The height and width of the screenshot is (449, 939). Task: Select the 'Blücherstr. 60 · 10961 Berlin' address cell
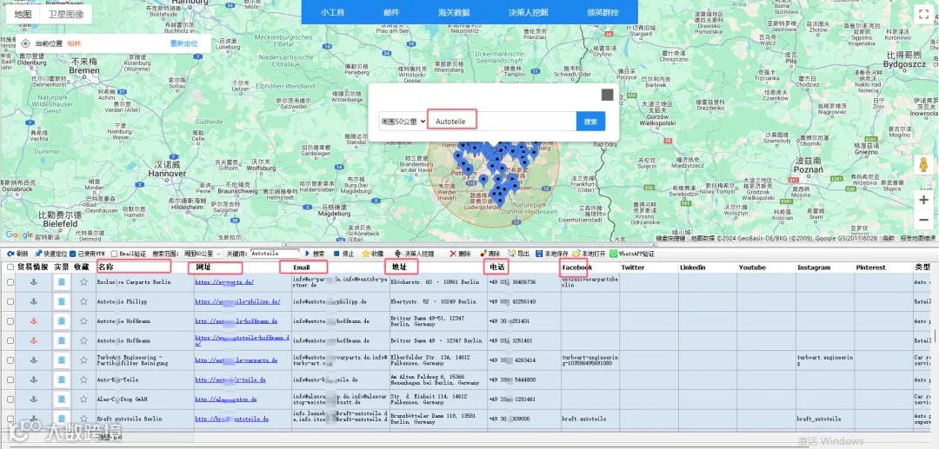(438, 281)
